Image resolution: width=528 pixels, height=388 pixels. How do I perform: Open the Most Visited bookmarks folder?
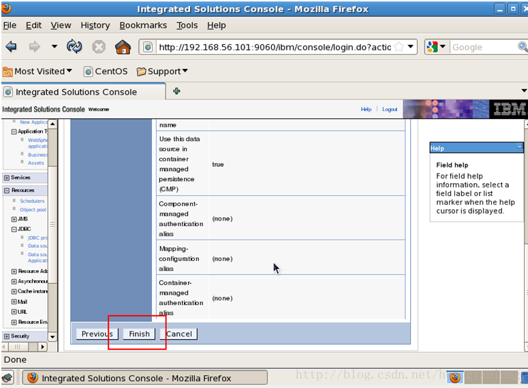(37, 71)
